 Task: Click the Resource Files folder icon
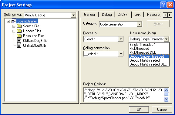tap(19, 36)
